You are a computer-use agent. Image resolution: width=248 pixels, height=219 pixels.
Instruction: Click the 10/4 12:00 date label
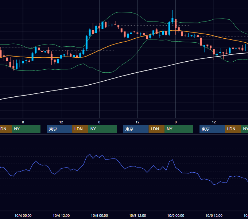coord(61,215)
